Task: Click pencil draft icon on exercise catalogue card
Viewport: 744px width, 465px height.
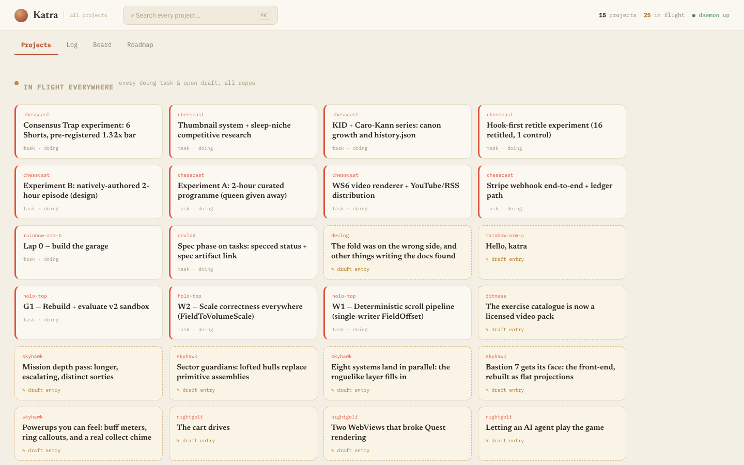Action: pos(487,330)
